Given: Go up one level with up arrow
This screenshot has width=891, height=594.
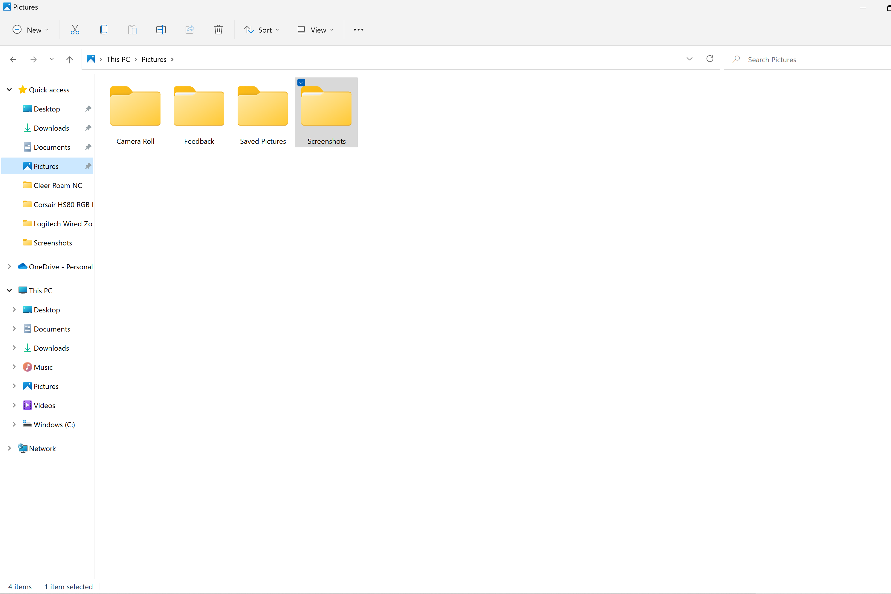Looking at the screenshot, I should [70, 59].
